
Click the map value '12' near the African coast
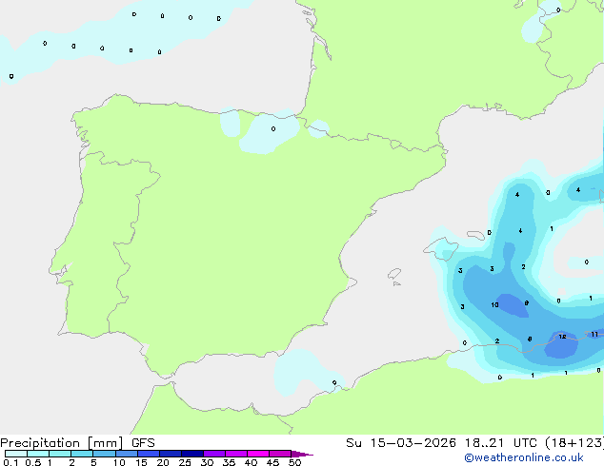pos(562,337)
